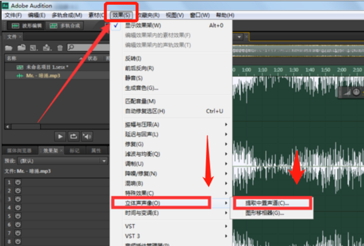
Task: Open the 视图(V) menu
Action: [175, 15]
